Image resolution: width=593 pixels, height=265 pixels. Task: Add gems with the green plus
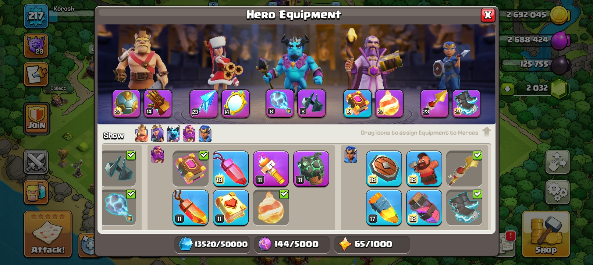507,89
